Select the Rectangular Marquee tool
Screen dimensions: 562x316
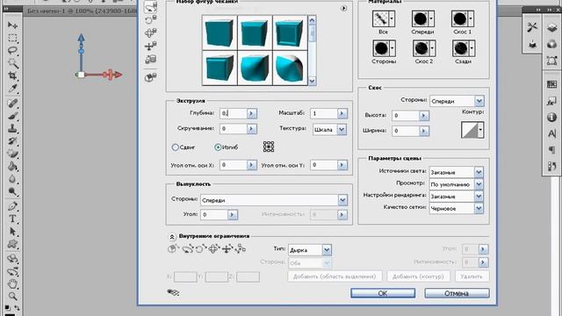pyautogui.click(x=12, y=38)
